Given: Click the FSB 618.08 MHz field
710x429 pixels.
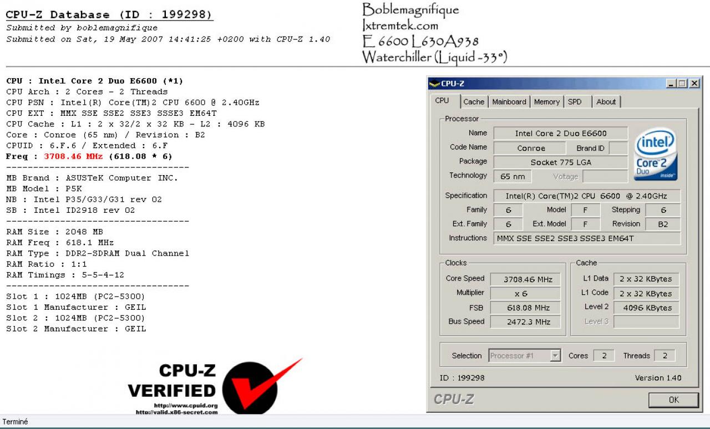Looking at the screenshot, I should coord(528,308).
